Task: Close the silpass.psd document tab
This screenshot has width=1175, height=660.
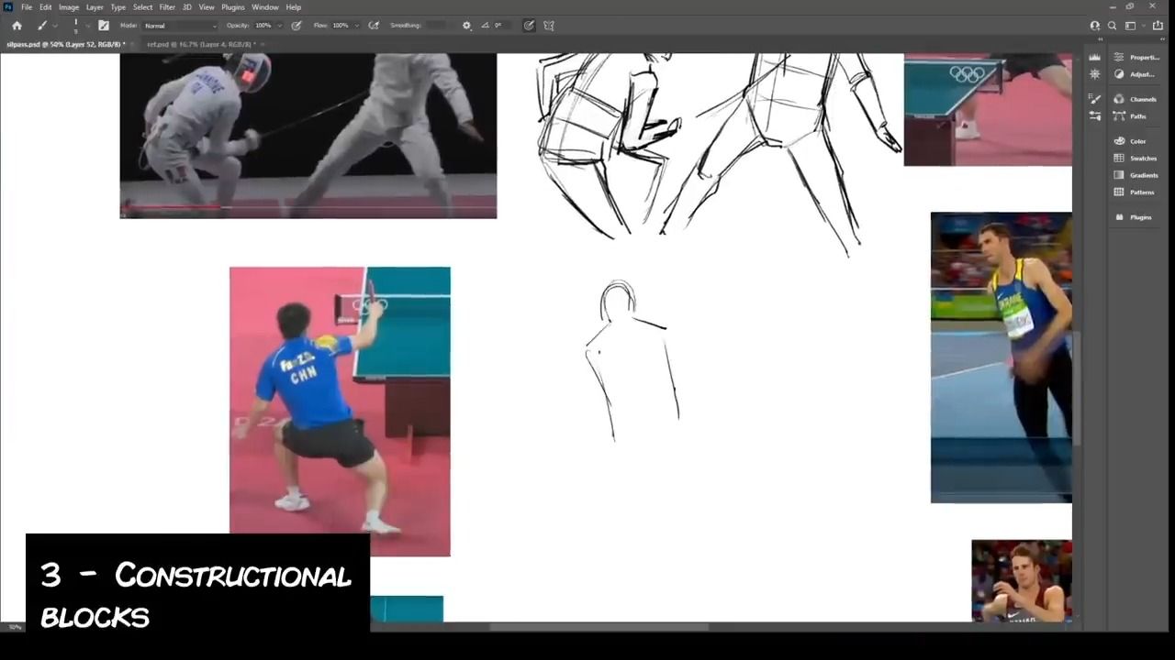Action: pos(132,44)
